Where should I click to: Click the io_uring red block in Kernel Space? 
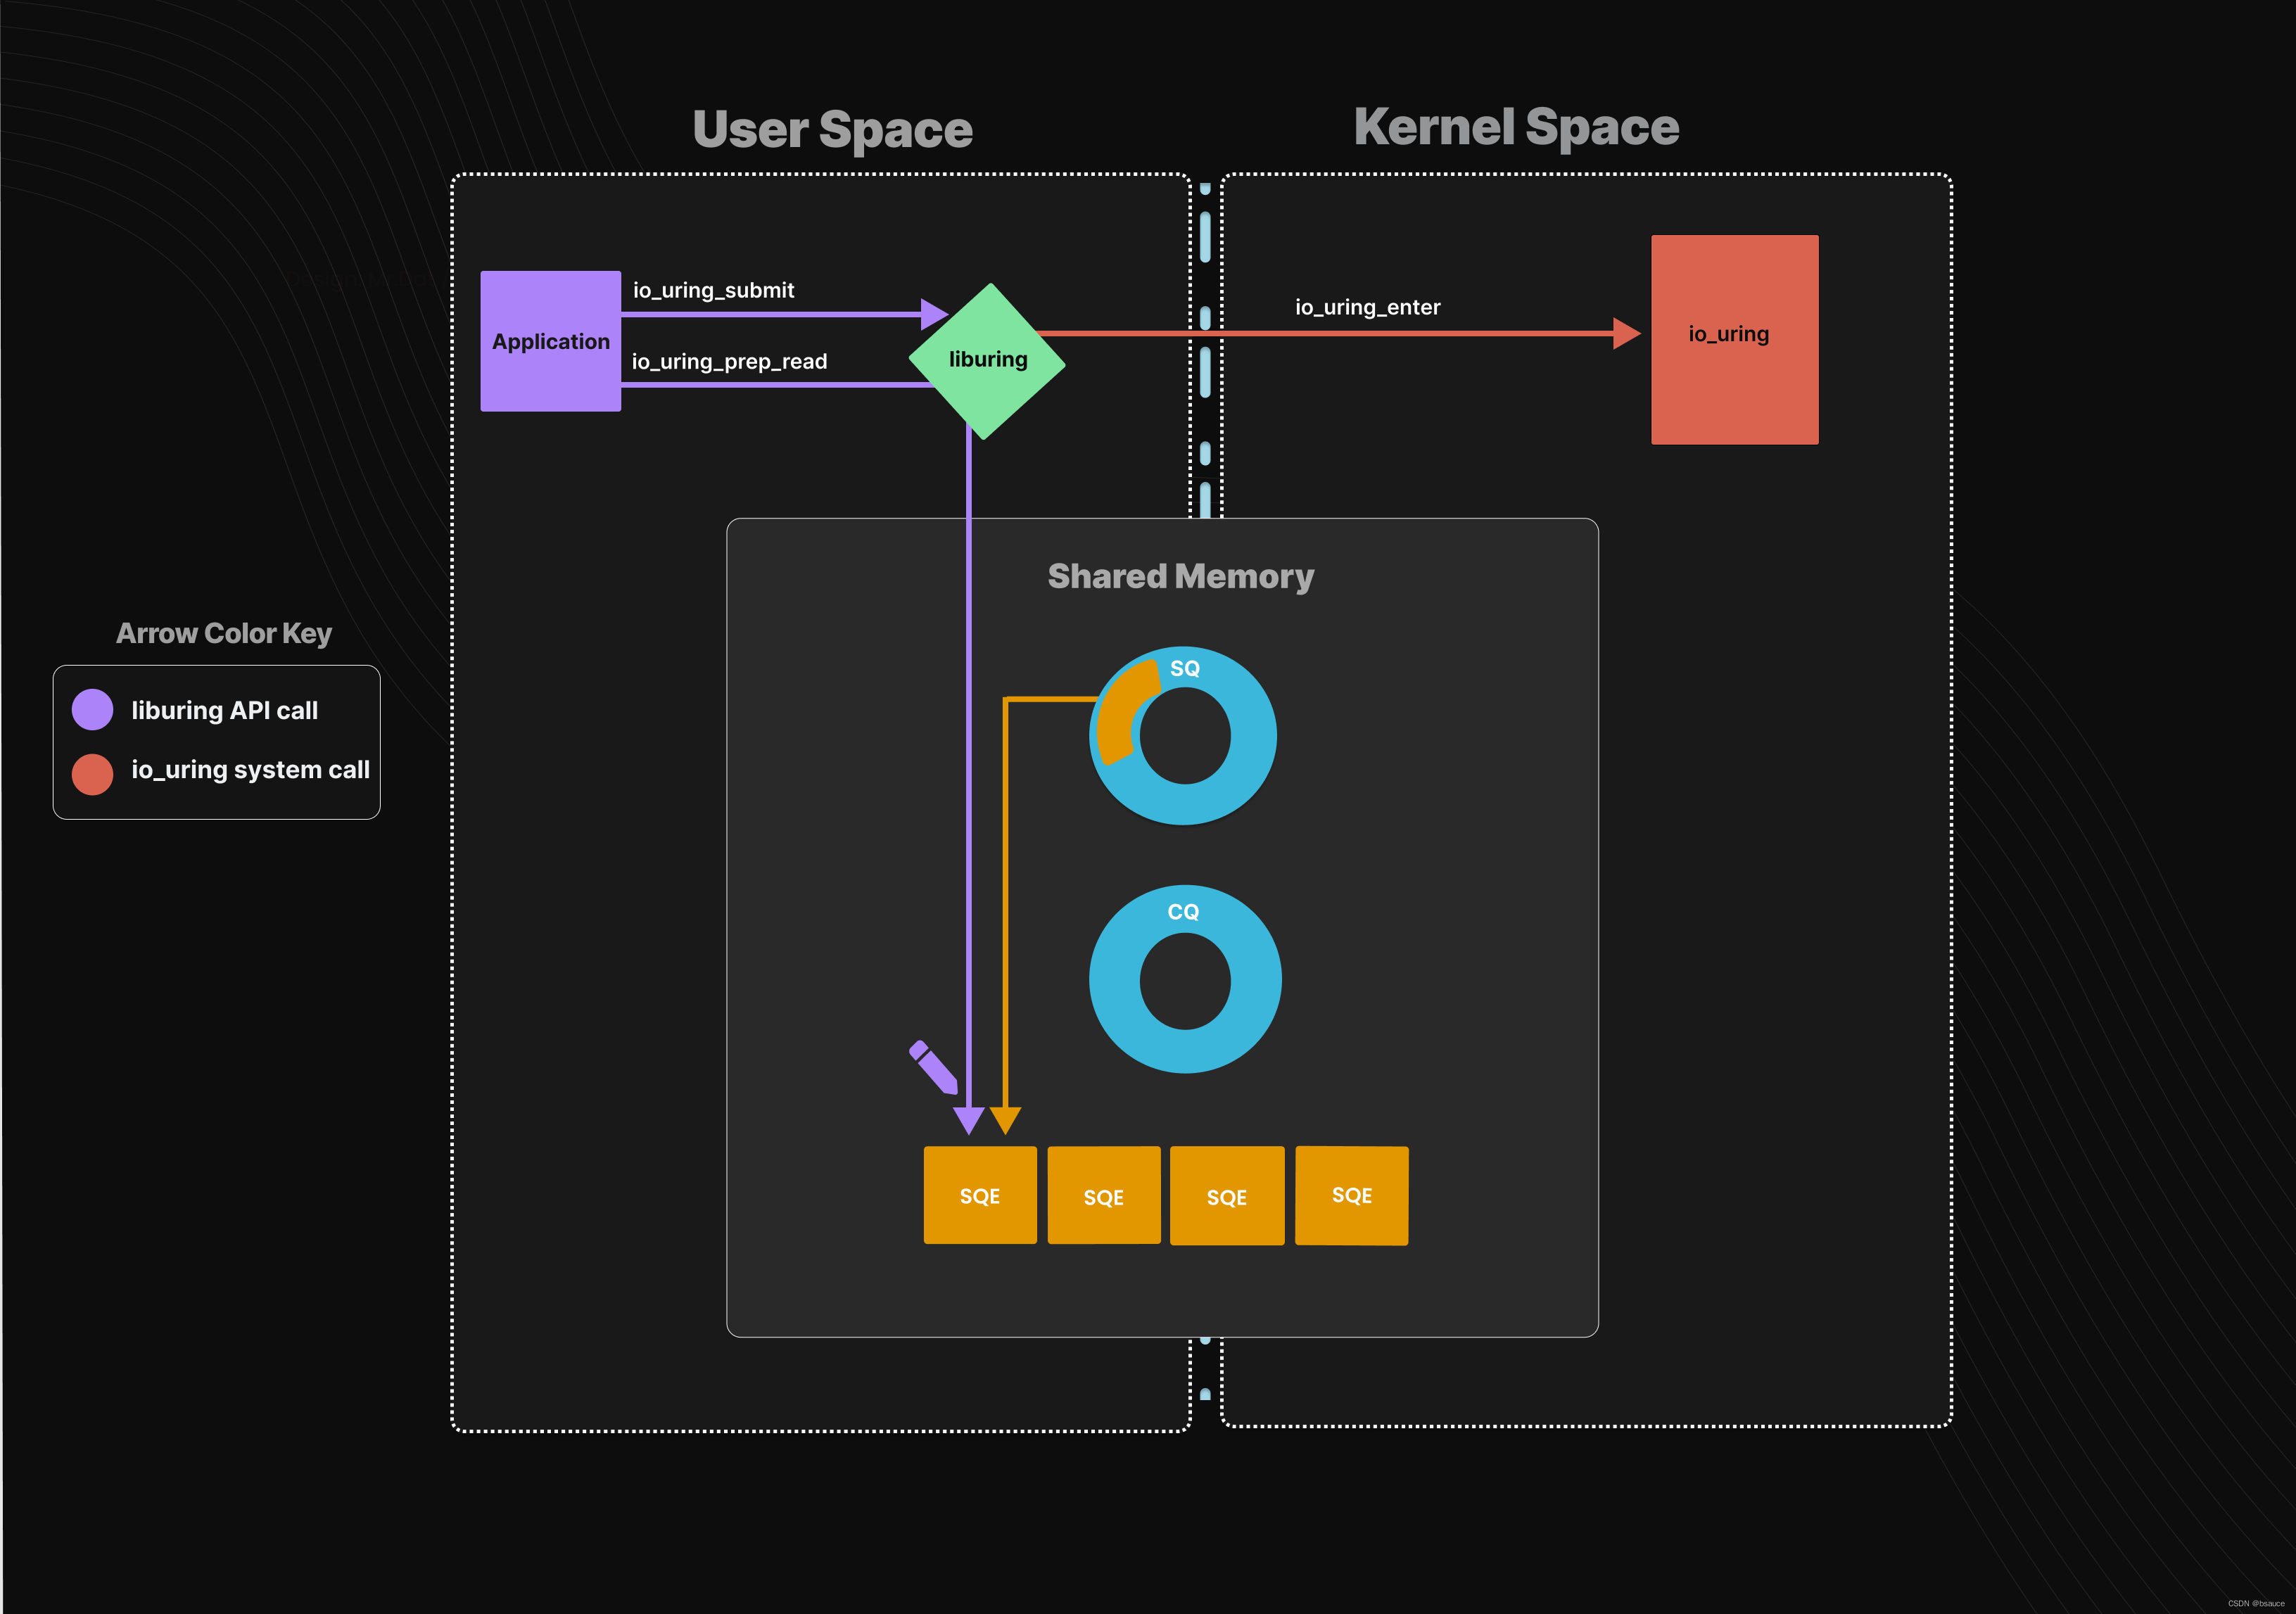pos(1734,337)
